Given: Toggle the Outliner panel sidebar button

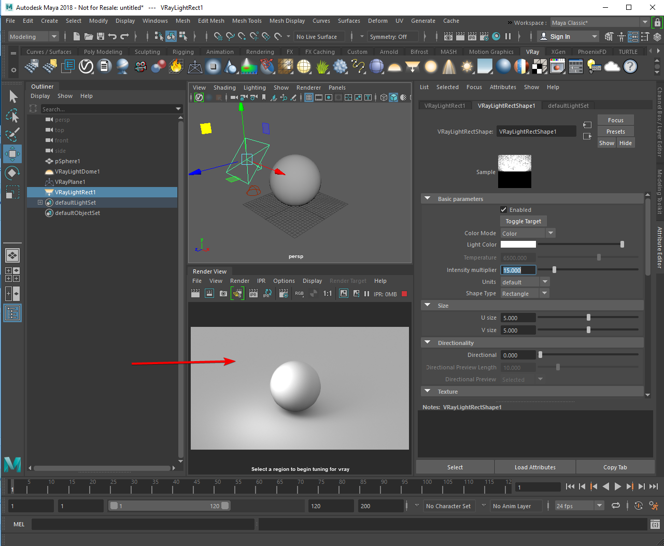Looking at the screenshot, I should click(12, 313).
